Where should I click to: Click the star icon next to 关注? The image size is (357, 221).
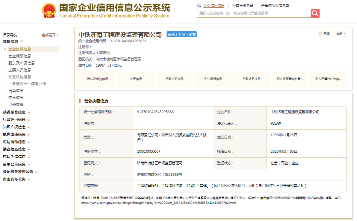tap(320, 33)
